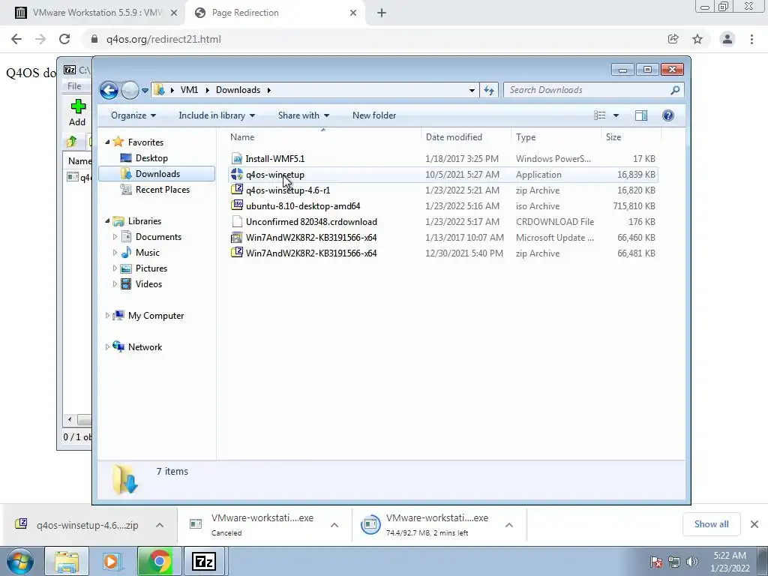Viewport: 768px width, 576px height.
Task: Open the Windows Start menu
Action: coord(20,561)
